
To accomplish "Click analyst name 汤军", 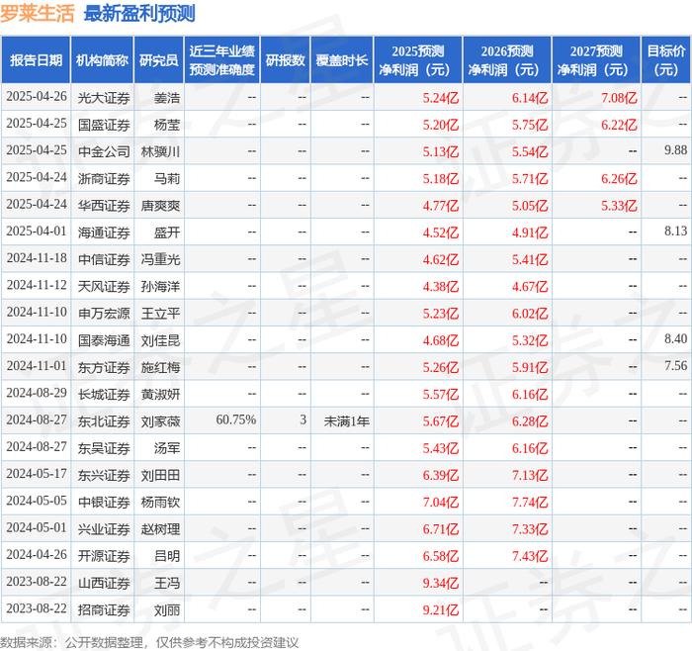I will (167, 448).
